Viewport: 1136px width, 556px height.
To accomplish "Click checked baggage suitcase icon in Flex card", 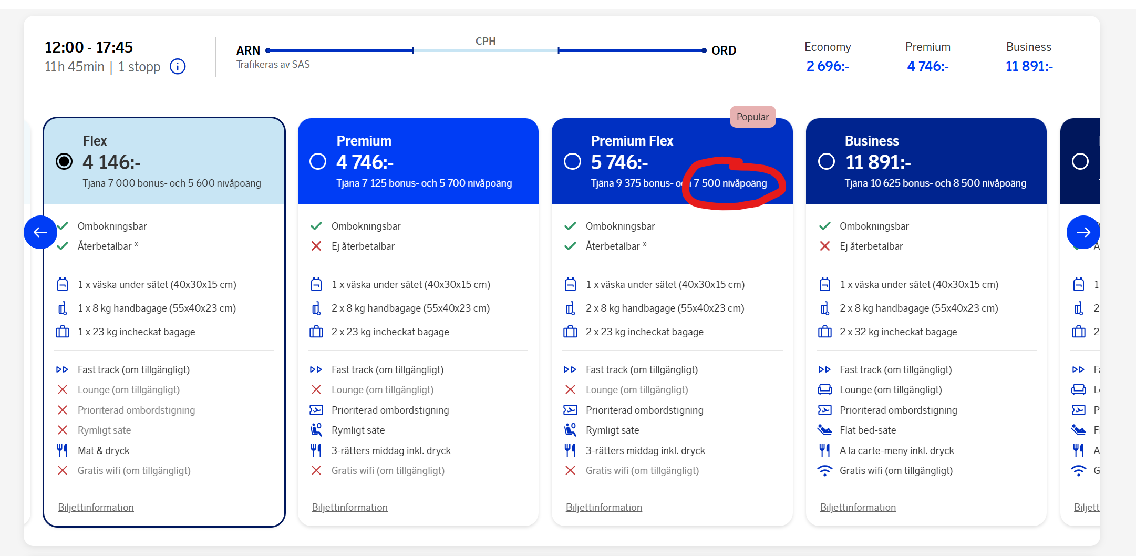I will click(63, 332).
